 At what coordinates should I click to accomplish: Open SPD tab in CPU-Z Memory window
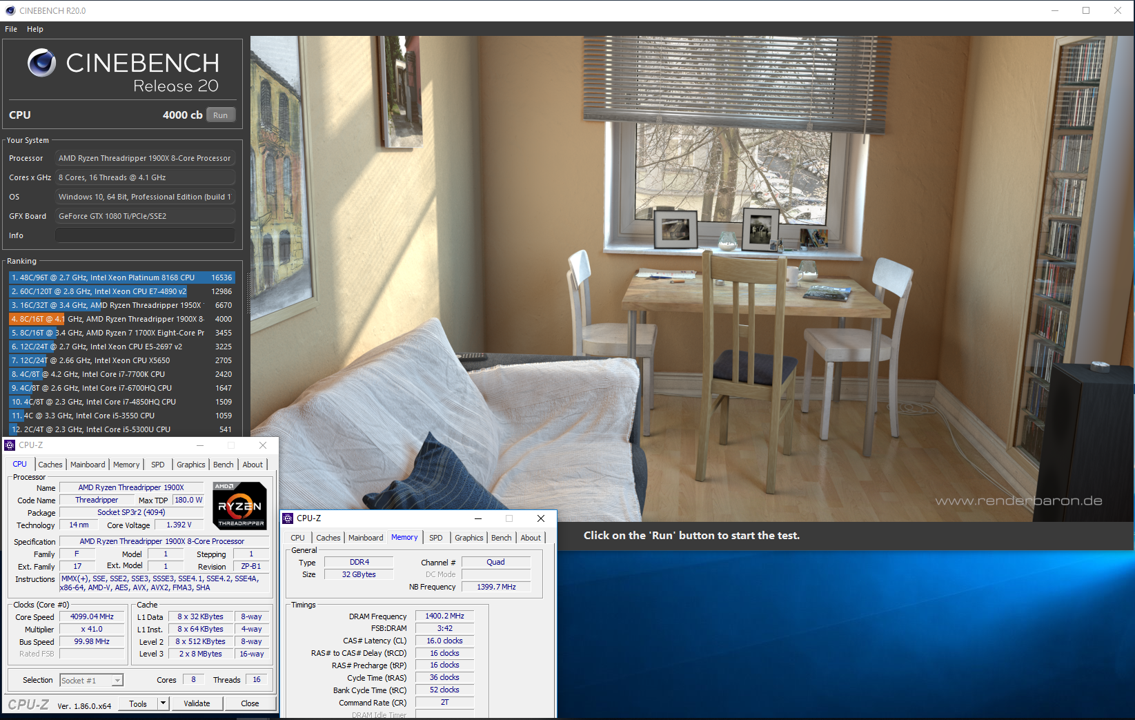pyautogui.click(x=436, y=538)
